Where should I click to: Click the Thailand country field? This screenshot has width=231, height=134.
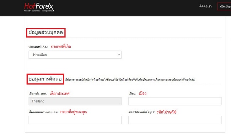[x=75, y=101]
